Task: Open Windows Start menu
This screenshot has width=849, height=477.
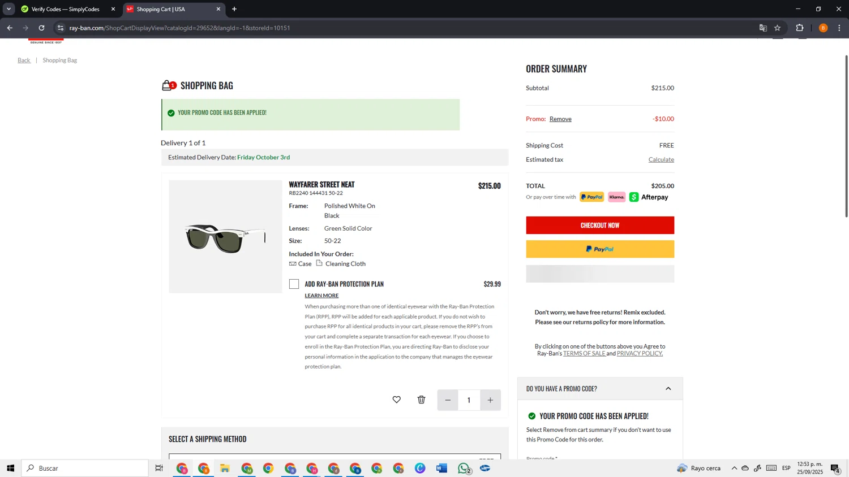Action: (x=10, y=468)
